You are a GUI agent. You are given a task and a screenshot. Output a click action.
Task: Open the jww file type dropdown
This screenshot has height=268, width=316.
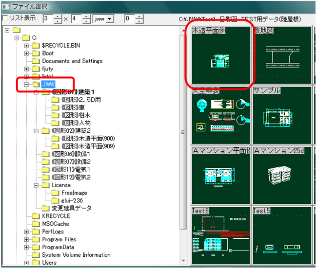point(109,19)
